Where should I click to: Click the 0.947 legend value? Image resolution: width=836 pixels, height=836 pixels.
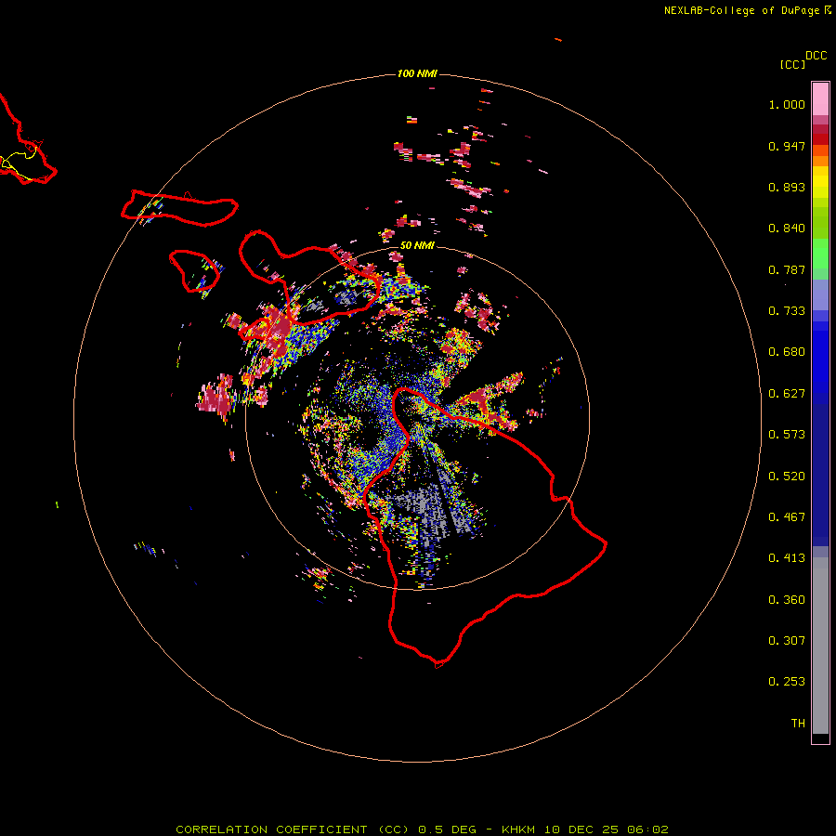tap(787, 146)
